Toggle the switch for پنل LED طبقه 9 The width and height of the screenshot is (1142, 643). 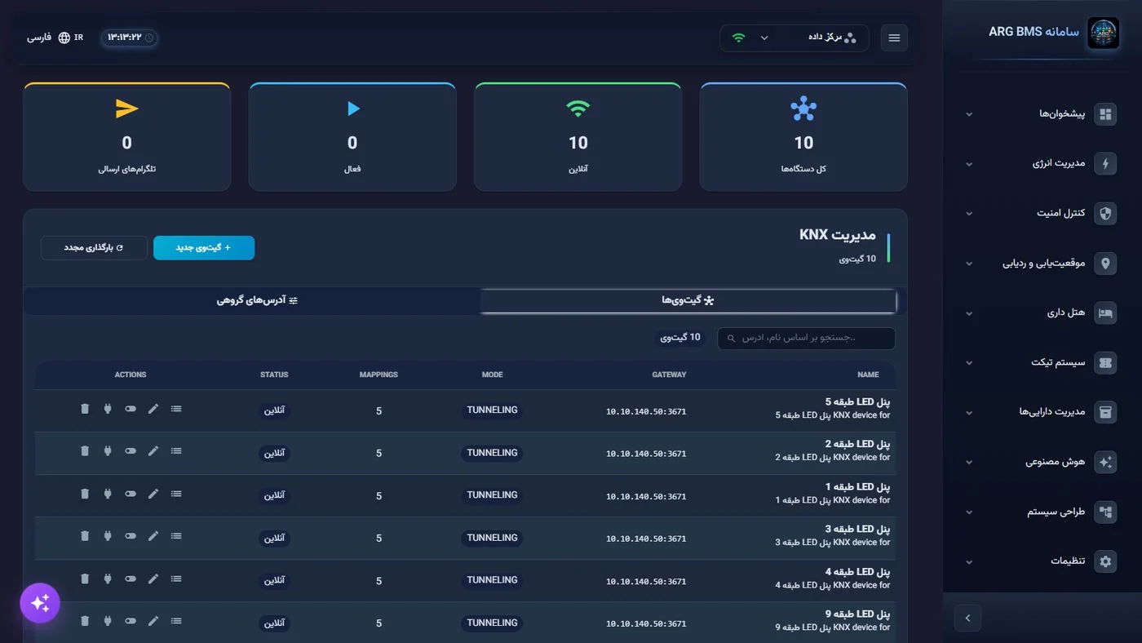(x=131, y=621)
